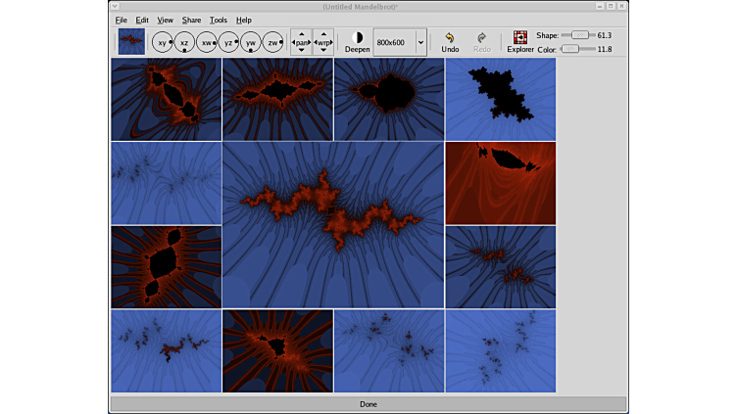This screenshot has width=737, height=414.
Task: Open the Tools menu
Action: pos(218,20)
